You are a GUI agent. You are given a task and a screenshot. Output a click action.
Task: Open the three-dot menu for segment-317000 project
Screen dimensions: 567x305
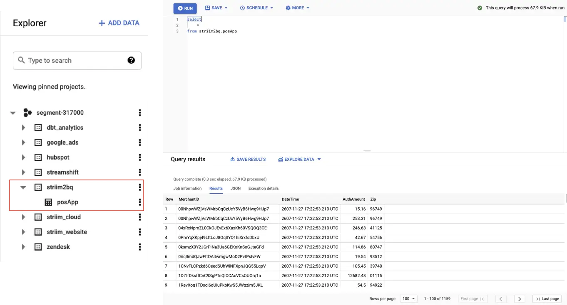click(x=140, y=113)
